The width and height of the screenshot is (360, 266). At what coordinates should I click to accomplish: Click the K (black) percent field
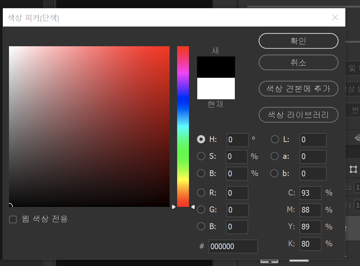pos(311,244)
